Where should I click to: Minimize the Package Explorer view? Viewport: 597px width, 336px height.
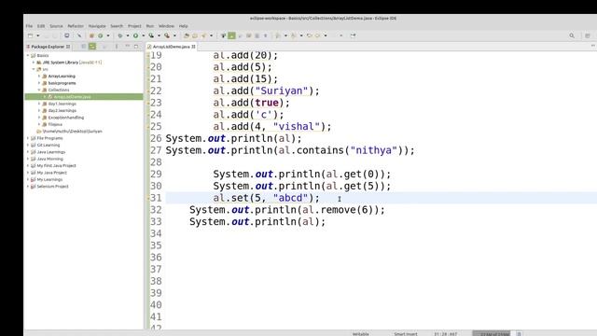[128, 46]
